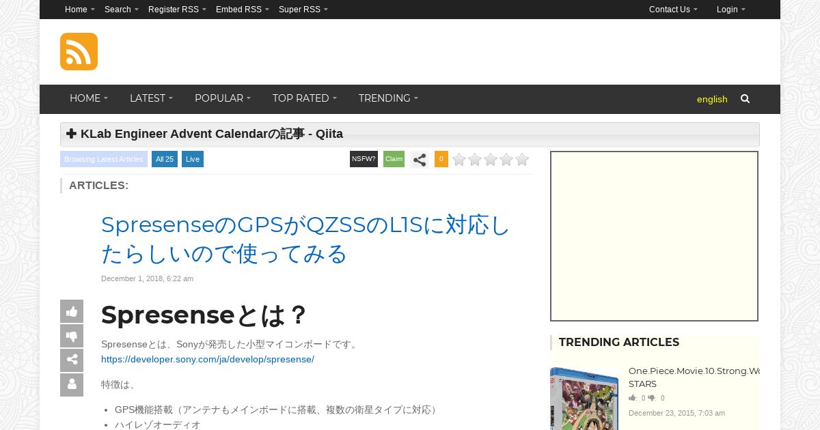This screenshot has width=820, height=430.
Task: Rate the feed five stars
Action: pos(522,160)
